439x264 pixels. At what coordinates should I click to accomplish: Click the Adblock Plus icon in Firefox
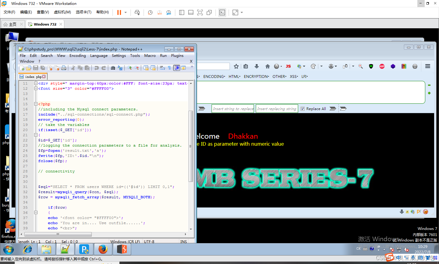click(382, 66)
